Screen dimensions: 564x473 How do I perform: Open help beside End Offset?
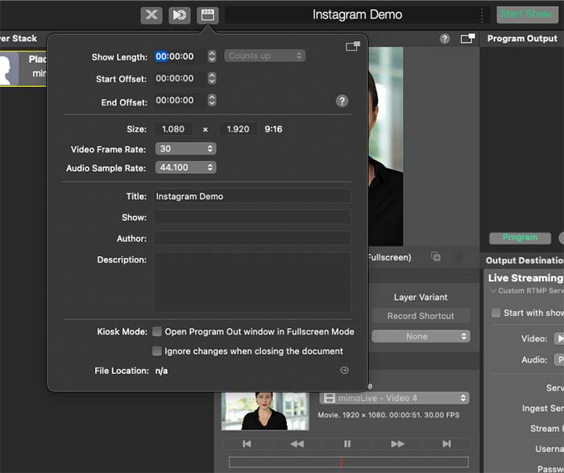pyautogui.click(x=342, y=101)
